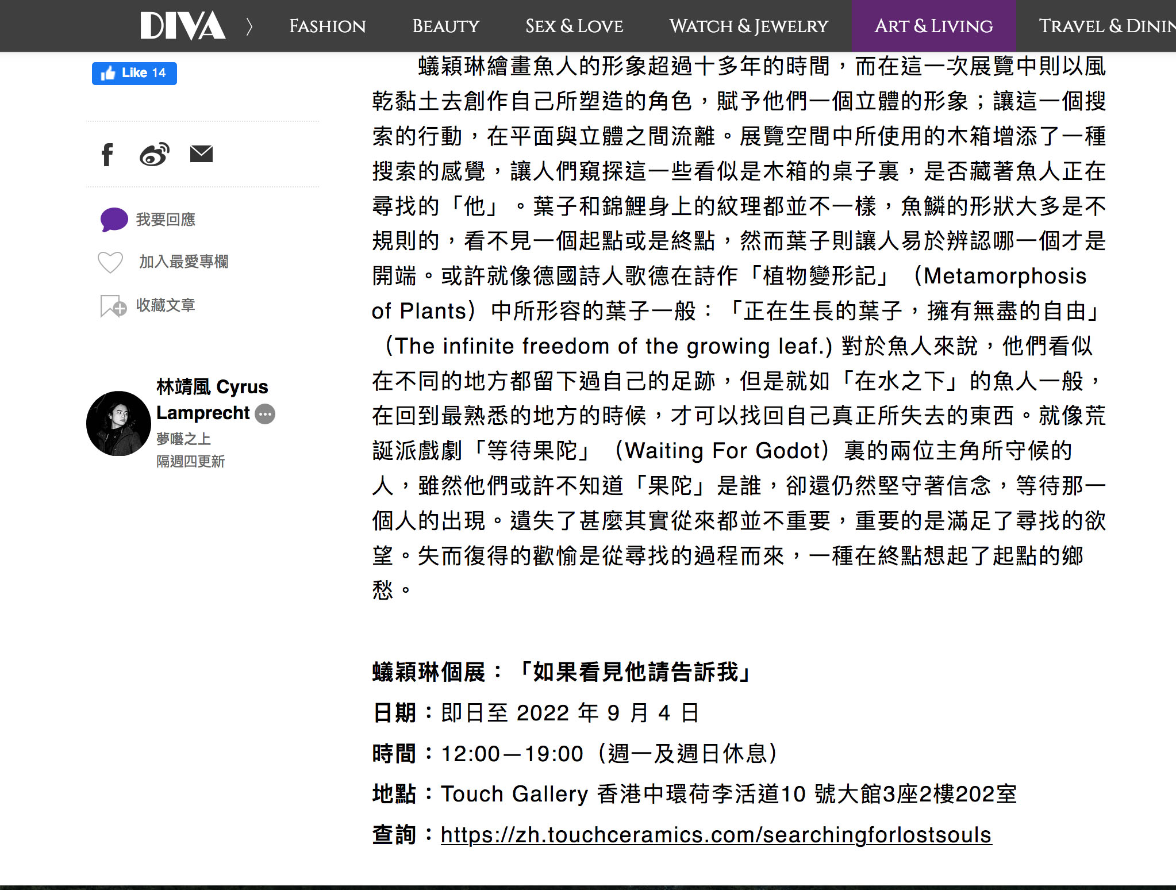The image size is (1176, 890).
Task: Click the DIVA logo
Action: click(183, 26)
